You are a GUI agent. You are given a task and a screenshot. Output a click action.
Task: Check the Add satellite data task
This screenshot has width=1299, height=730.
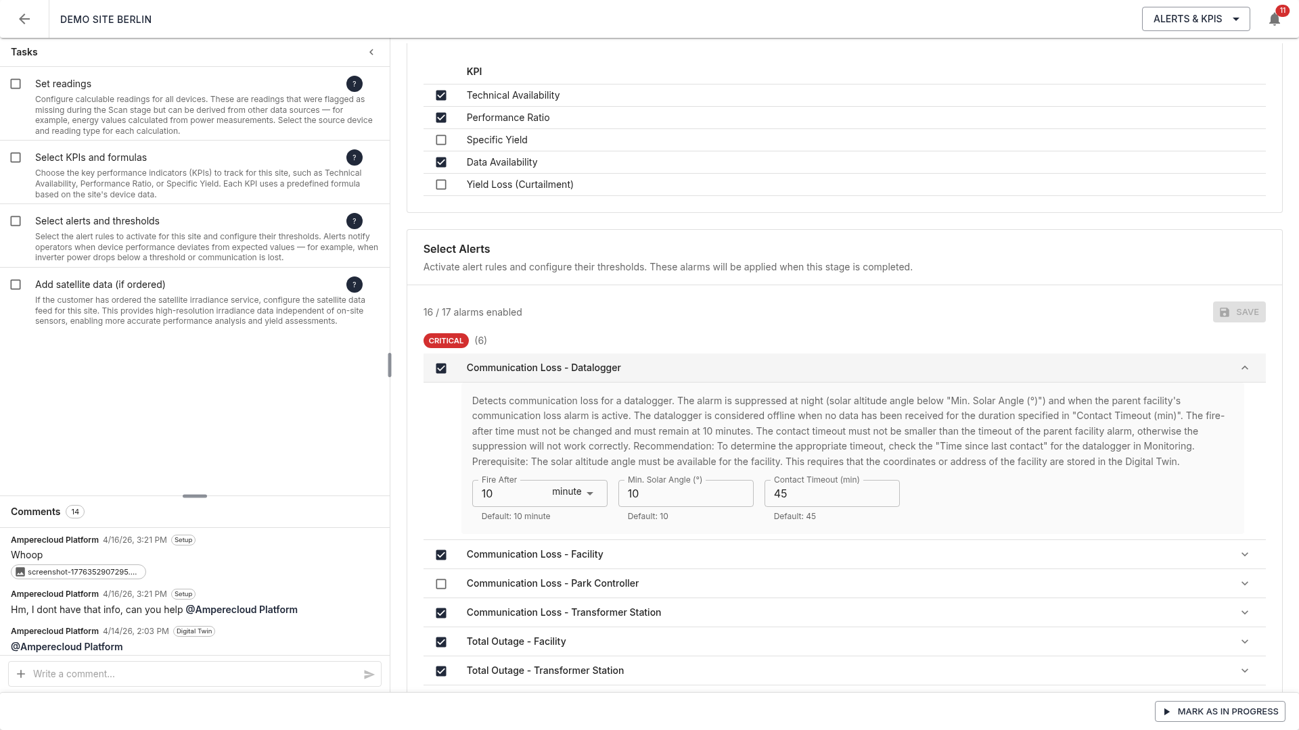(16, 285)
